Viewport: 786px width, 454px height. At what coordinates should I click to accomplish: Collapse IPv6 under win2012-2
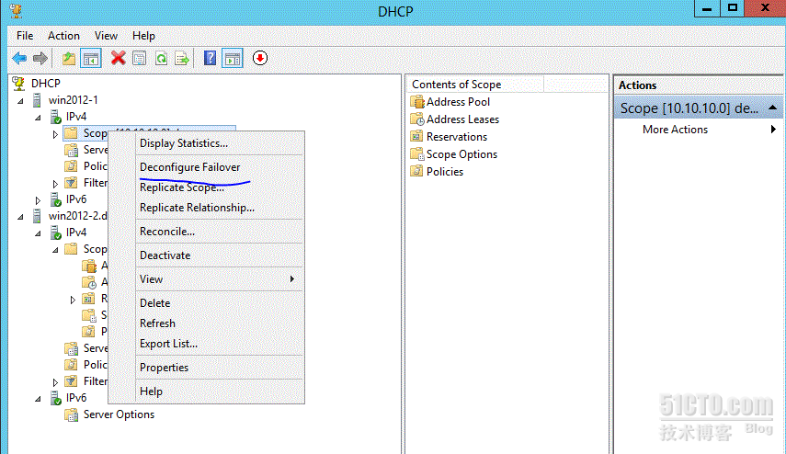[38, 399]
